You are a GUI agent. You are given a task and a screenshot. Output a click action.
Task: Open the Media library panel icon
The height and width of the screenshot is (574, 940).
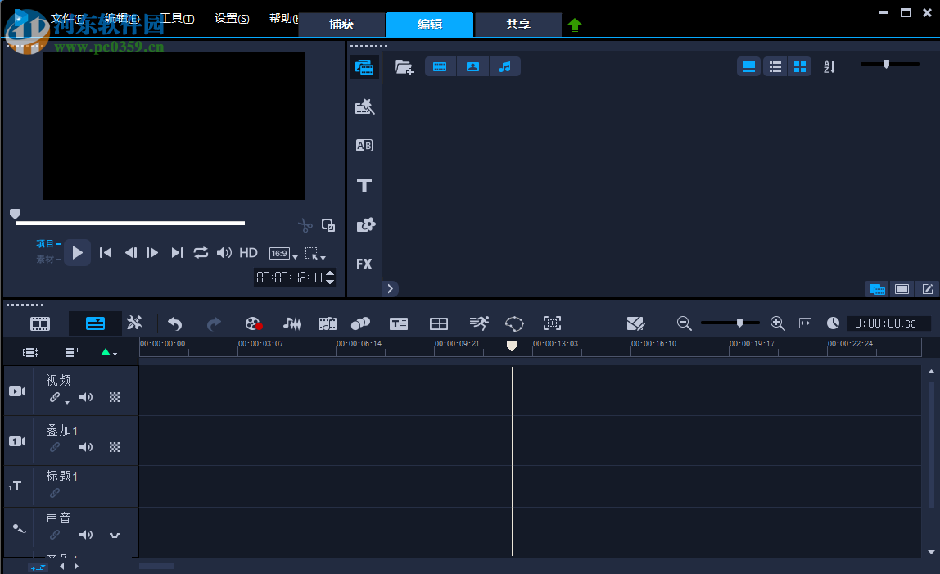364,67
